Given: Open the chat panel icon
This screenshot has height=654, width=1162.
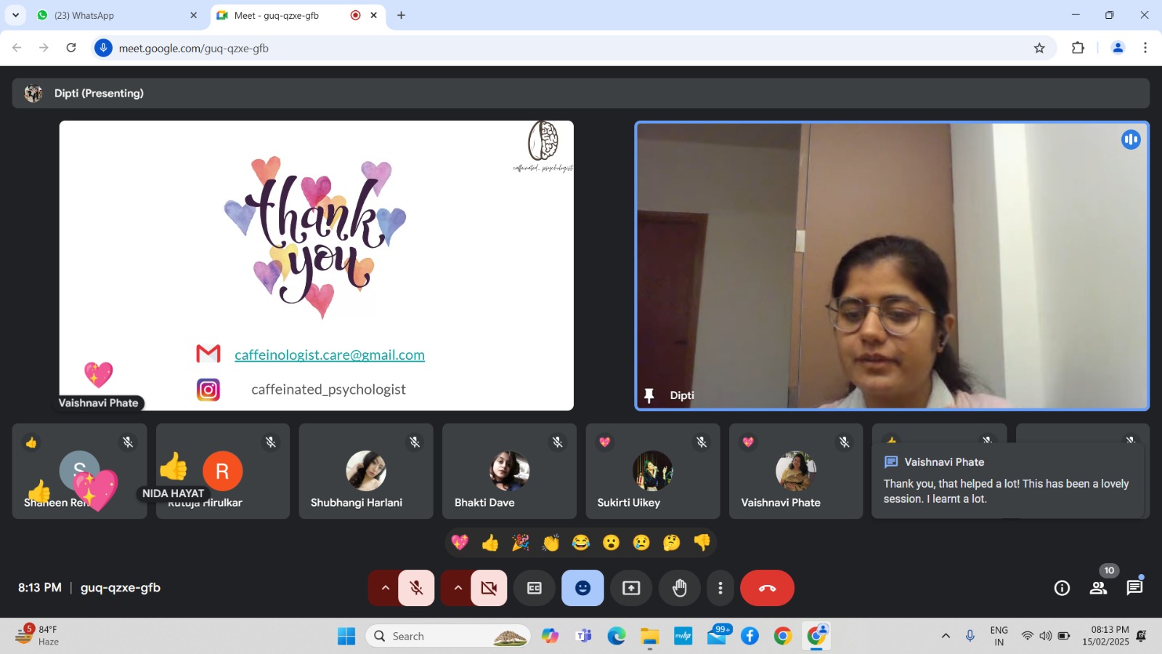Looking at the screenshot, I should coord(1134,588).
